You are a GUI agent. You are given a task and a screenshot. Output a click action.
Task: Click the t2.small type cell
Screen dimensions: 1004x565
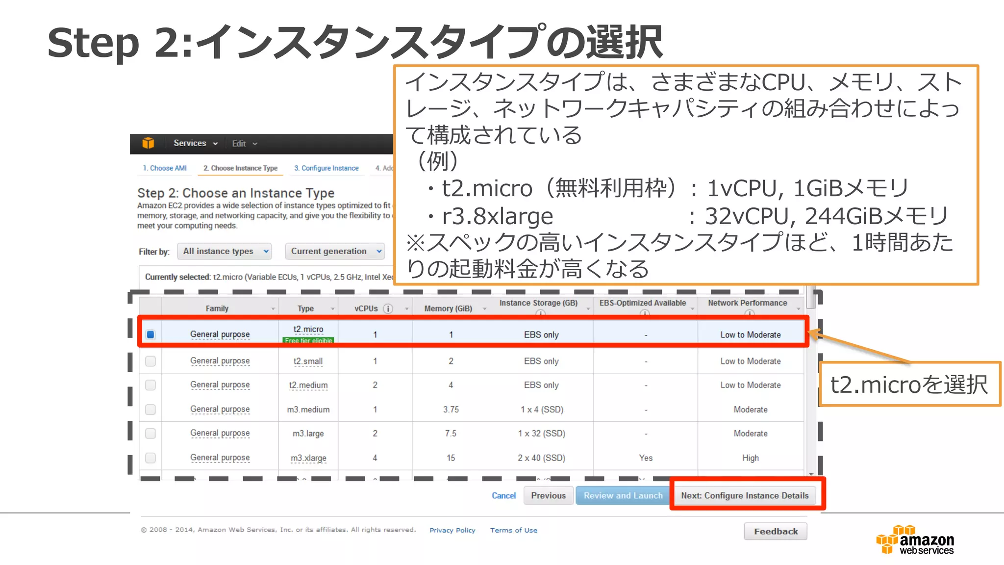(x=308, y=361)
